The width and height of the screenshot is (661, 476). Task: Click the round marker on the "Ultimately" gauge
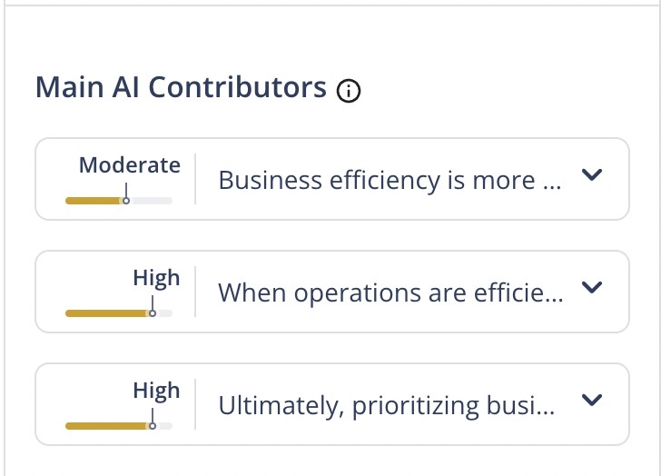point(153,425)
